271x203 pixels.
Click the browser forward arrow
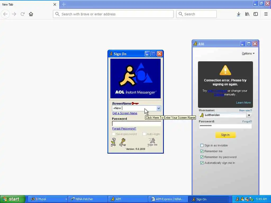click(x=14, y=14)
